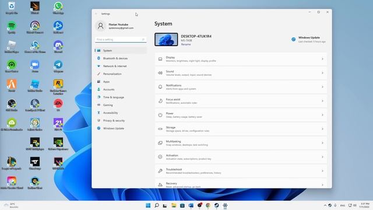
Task: Open Microsoft Store on the taskbar
Action: [x=182, y=205]
